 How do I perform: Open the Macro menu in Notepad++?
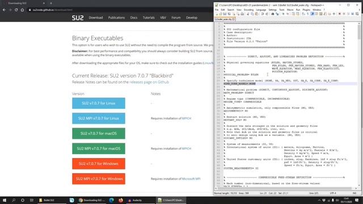pyautogui.click(x=290, y=10)
